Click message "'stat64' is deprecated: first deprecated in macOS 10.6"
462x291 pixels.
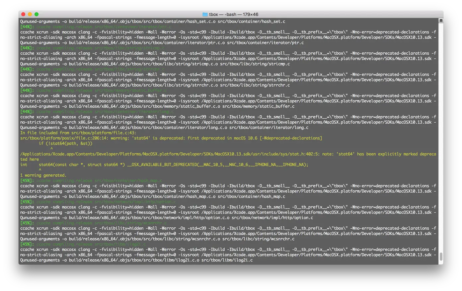pyautogui.click(x=195, y=138)
